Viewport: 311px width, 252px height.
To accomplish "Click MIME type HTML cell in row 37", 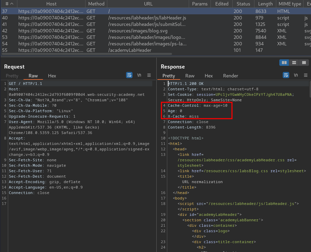I will tap(283, 11).
